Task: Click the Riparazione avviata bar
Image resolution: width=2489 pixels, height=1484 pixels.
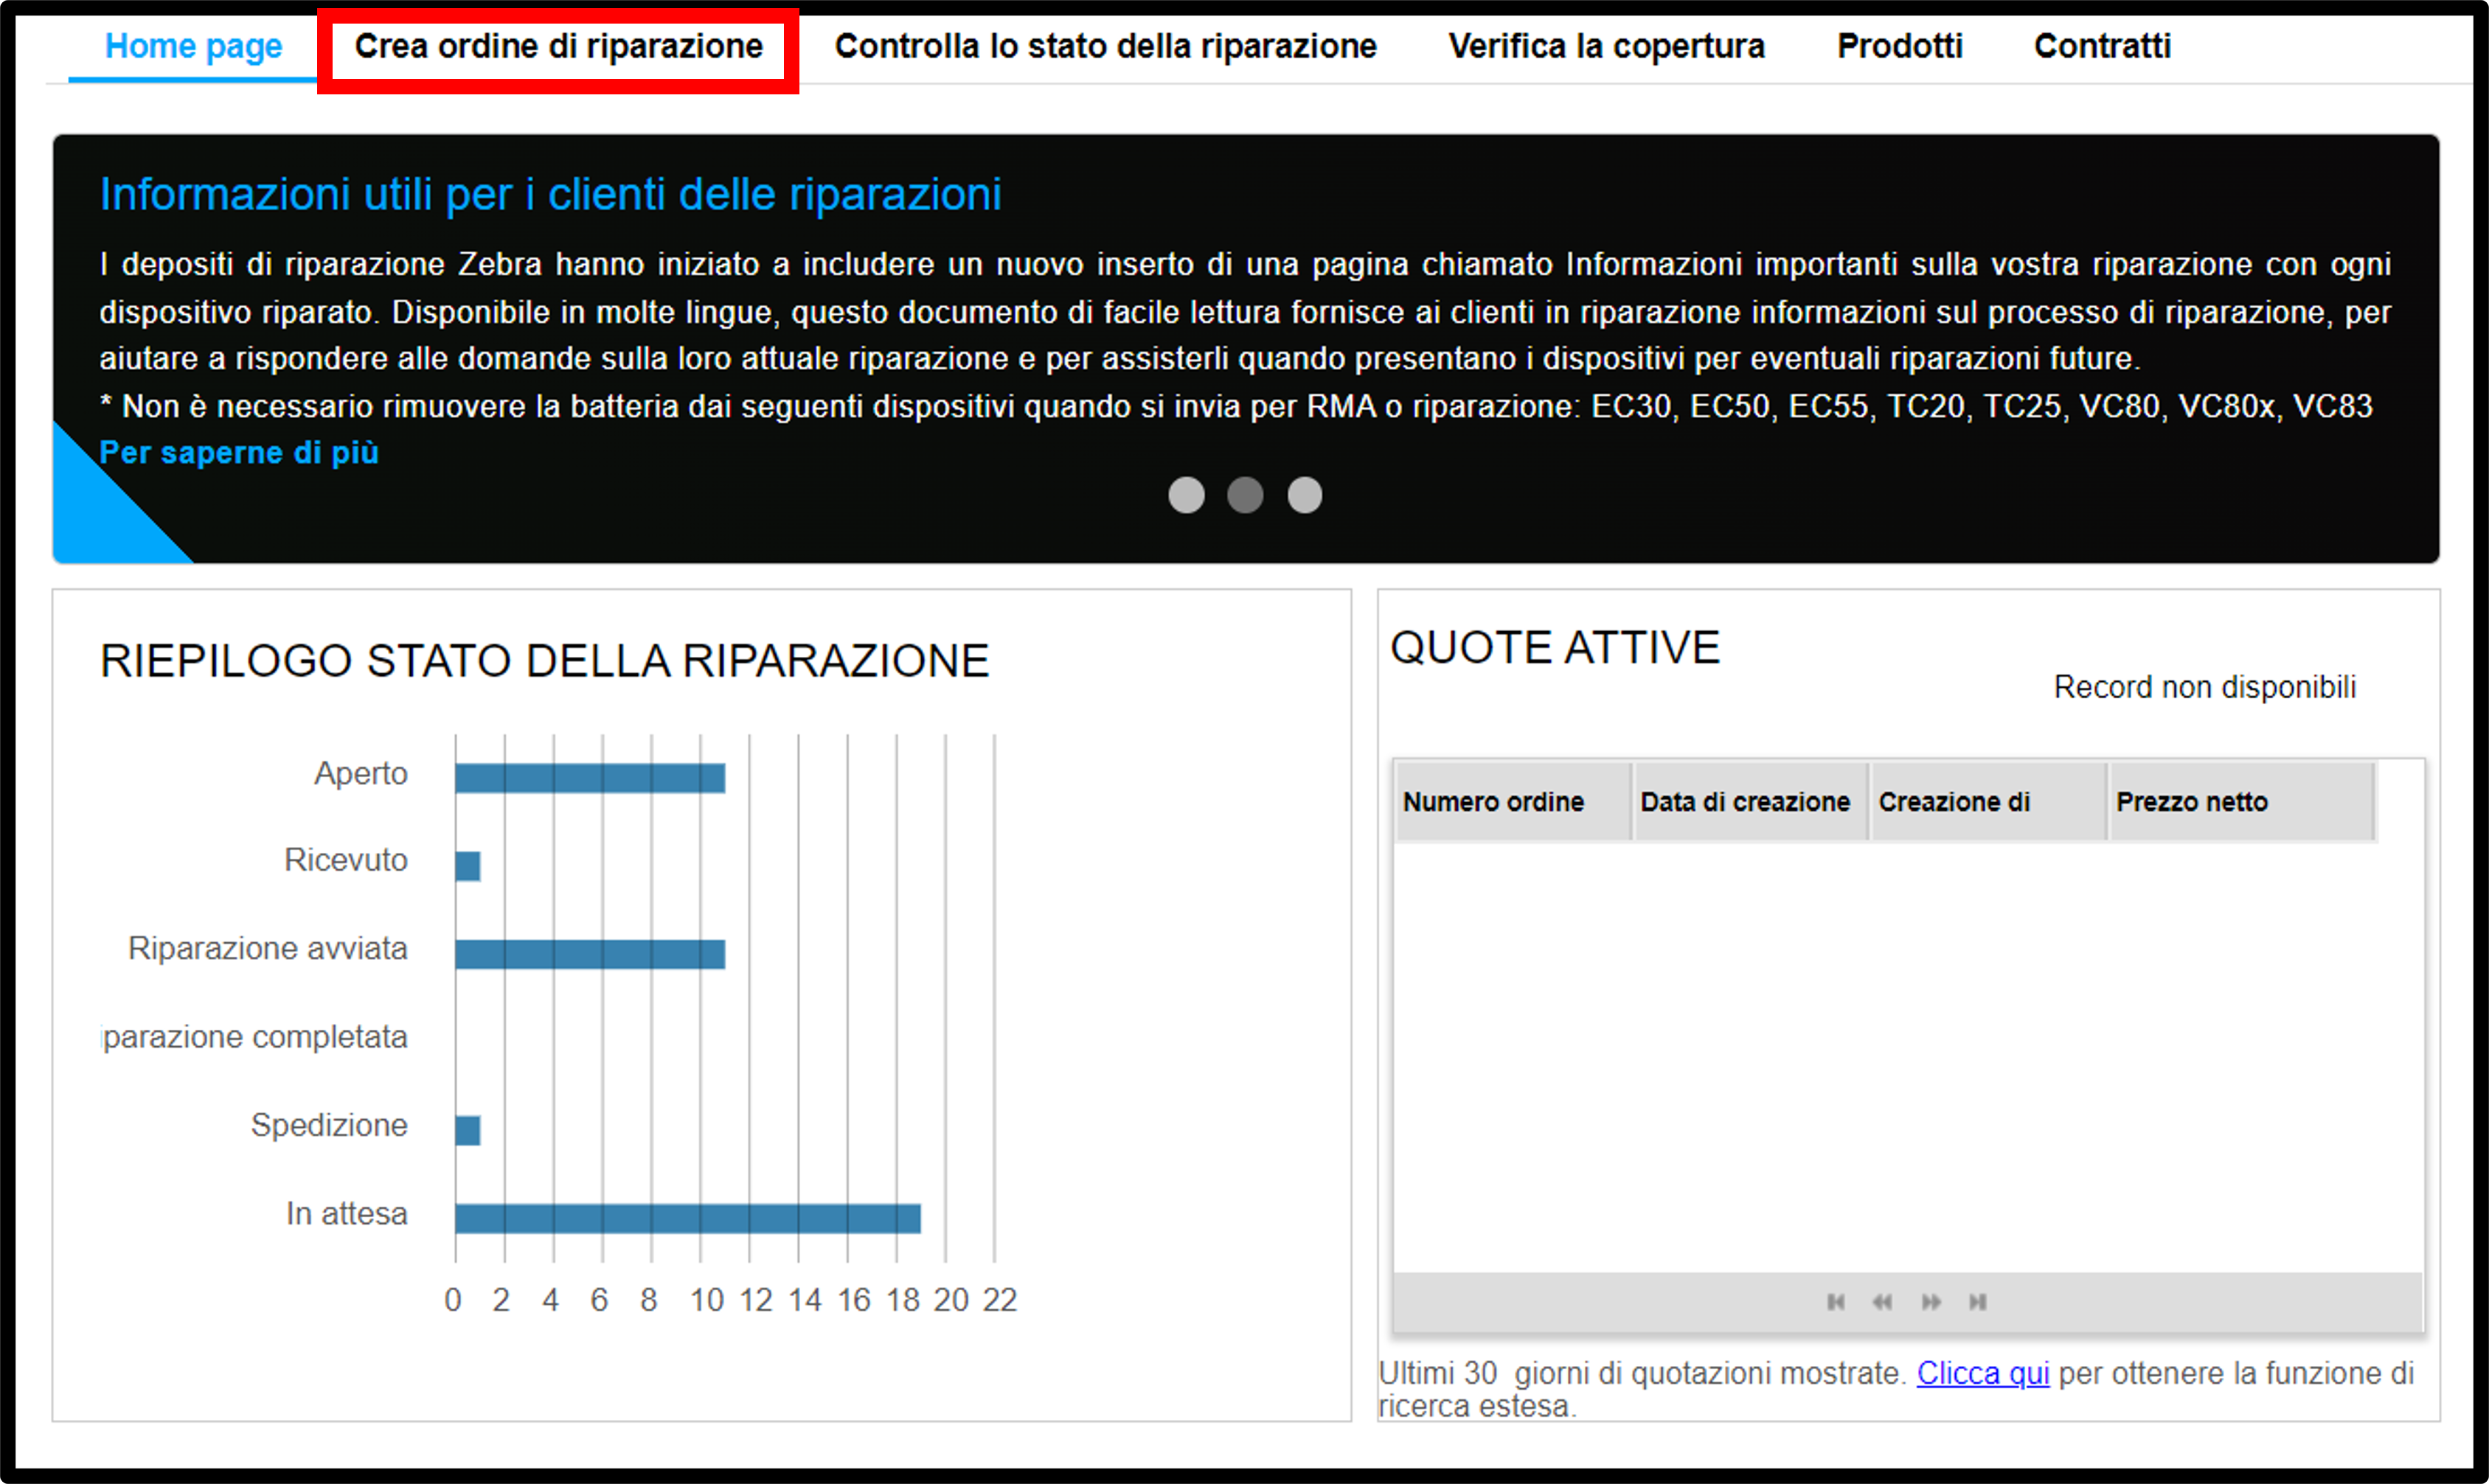Action: click(x=590, y=954)
